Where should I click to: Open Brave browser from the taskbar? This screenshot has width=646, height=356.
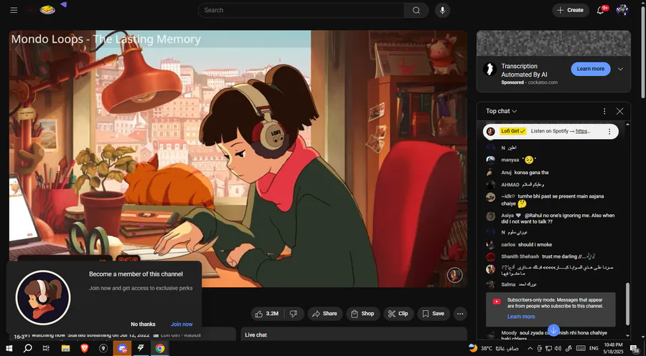85,349
